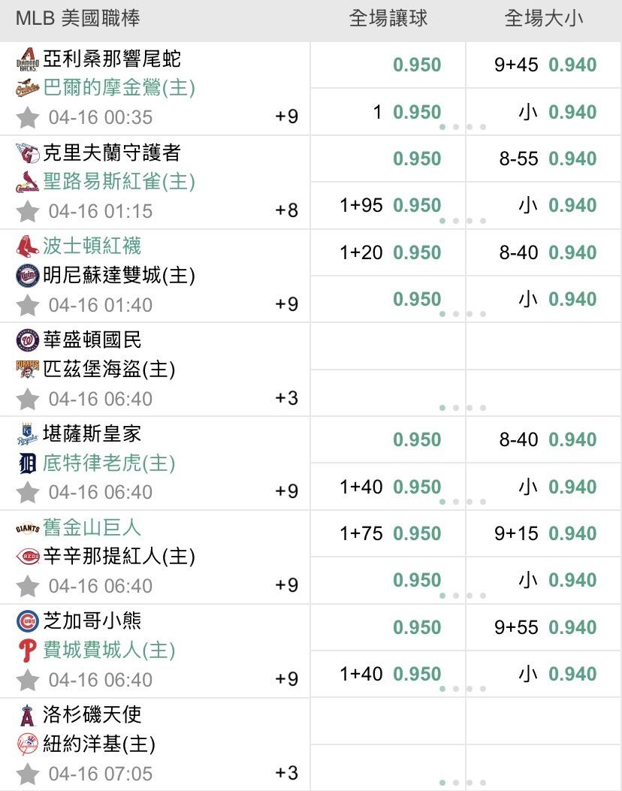The width and height of the screenshot is (622, 791).
Task: Expand +8 more bets for Guardians game
Action: (x=287, y=210)
